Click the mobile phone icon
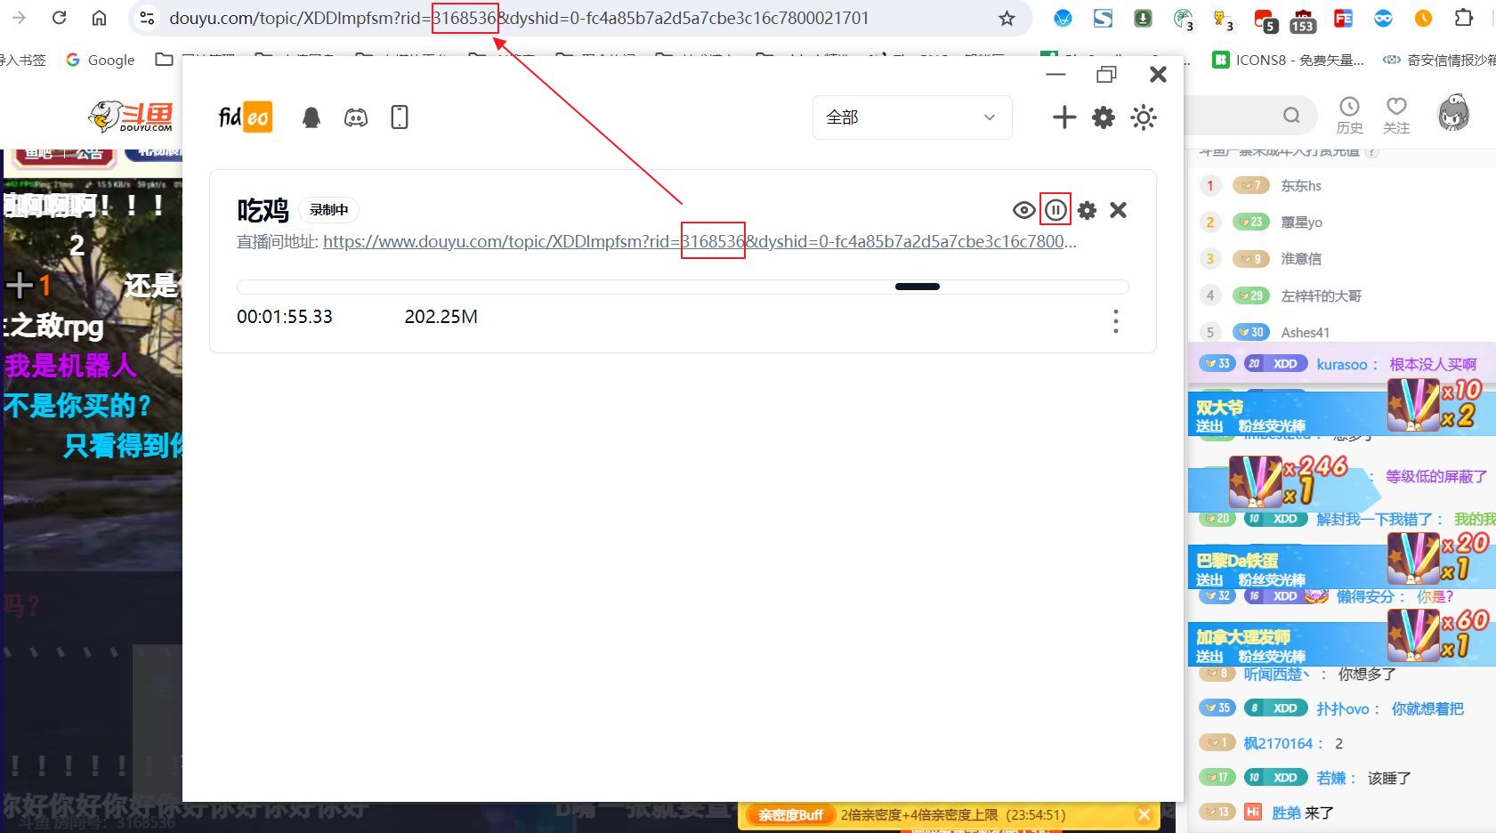This screenshot has width=1496, height=833. (x=400, y=117)
